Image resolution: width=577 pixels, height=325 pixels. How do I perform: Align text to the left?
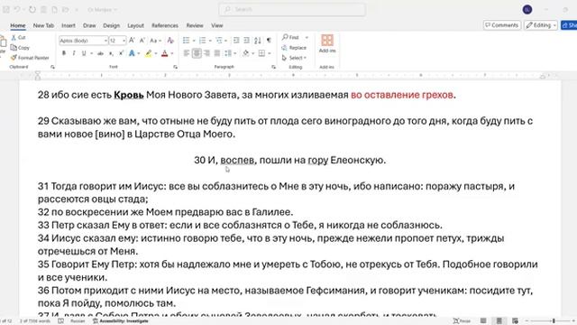[187, 53]
